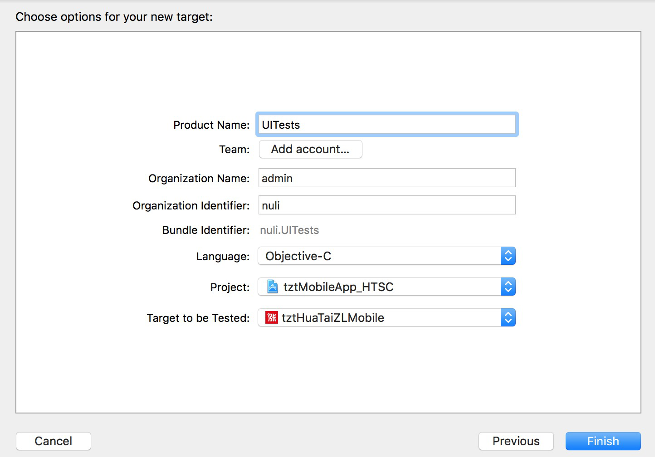Click the "Team:" label
655x457 pixels.
(234, 150)
